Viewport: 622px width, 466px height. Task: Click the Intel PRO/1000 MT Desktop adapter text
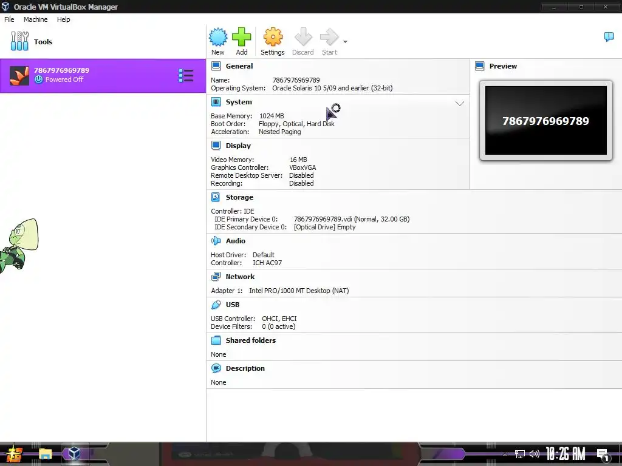(299, 291)
